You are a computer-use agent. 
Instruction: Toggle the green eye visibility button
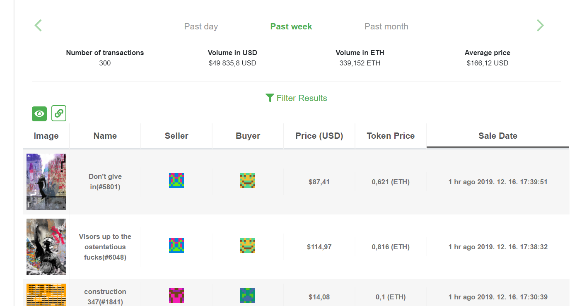tap(39, 113)
